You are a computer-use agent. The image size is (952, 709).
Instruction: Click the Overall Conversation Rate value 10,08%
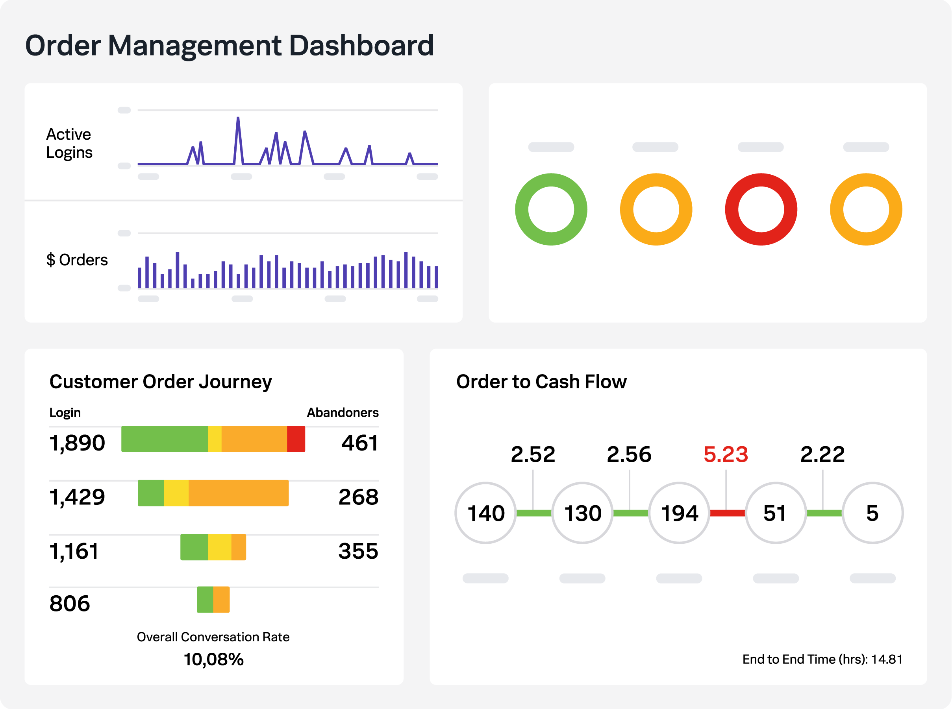213,660
